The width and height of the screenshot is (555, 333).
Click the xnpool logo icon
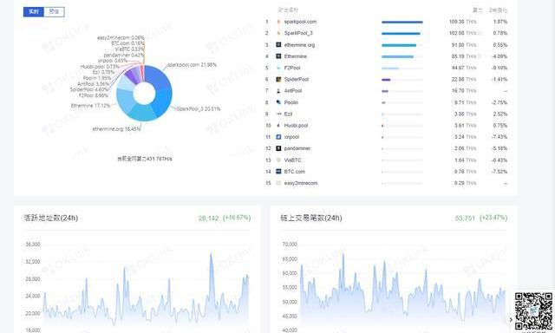278,137
